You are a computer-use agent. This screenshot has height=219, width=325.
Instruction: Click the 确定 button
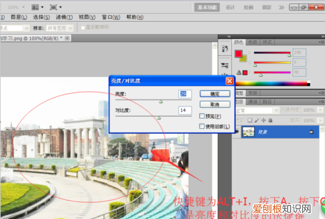click(214, 94)
